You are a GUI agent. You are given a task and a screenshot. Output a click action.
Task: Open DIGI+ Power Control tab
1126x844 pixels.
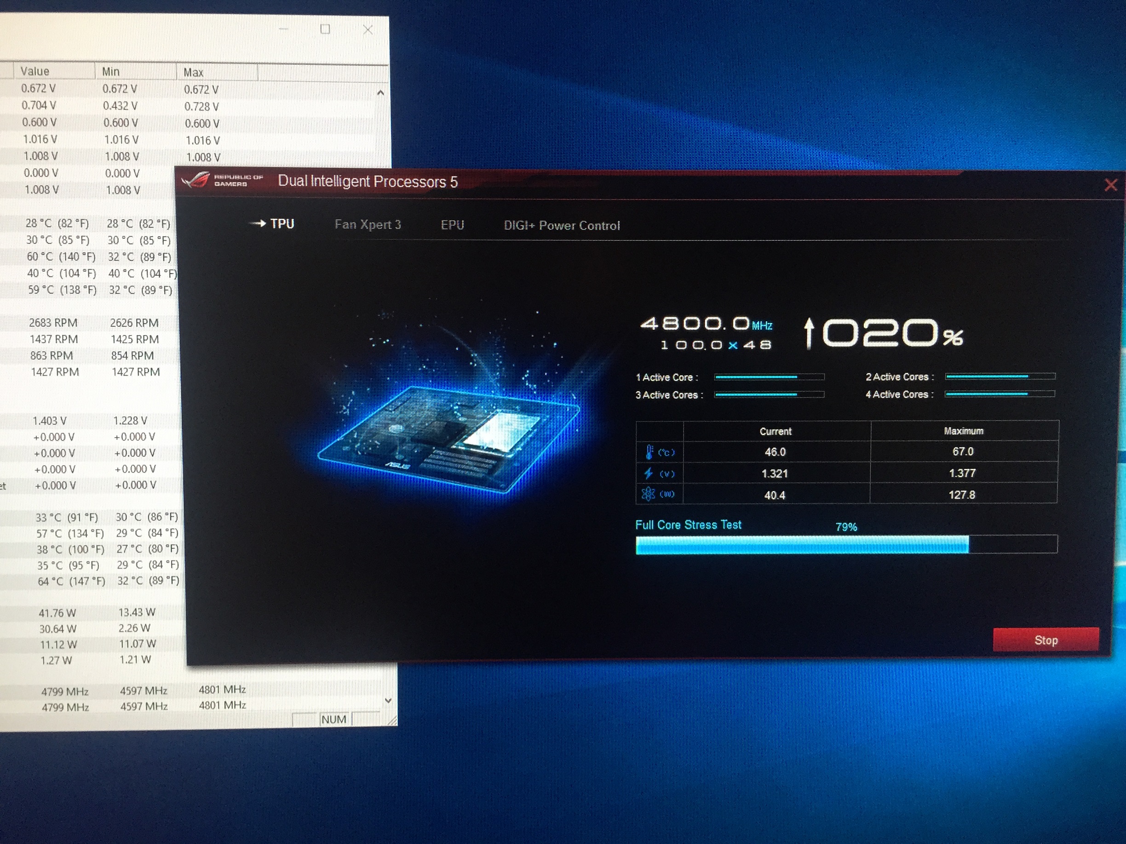[x=562, y=225]
